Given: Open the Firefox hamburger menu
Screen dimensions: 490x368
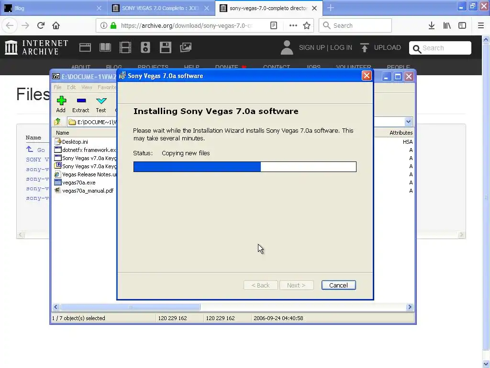Looking at the screenshot, I should point(481,25).
